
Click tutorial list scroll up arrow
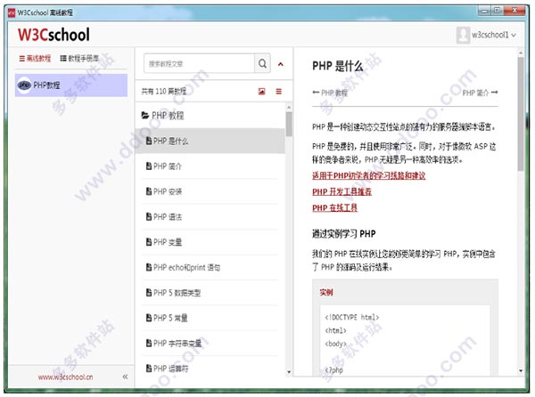point(289,108)
